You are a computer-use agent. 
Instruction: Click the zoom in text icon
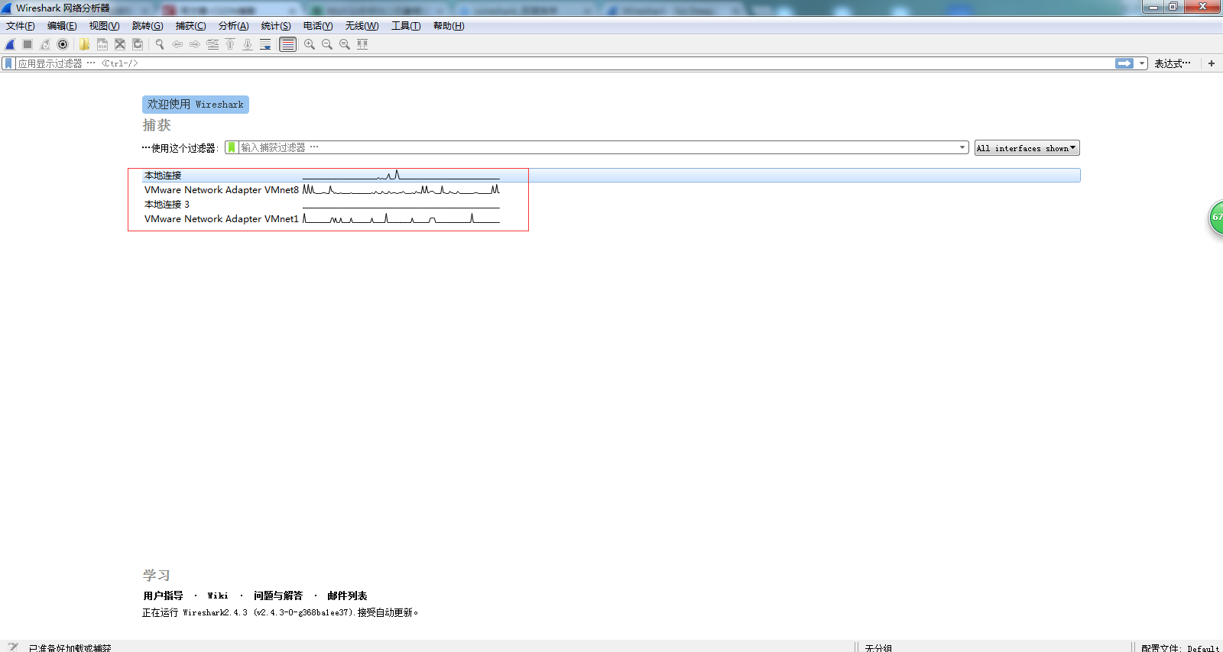tap(309, 44)
